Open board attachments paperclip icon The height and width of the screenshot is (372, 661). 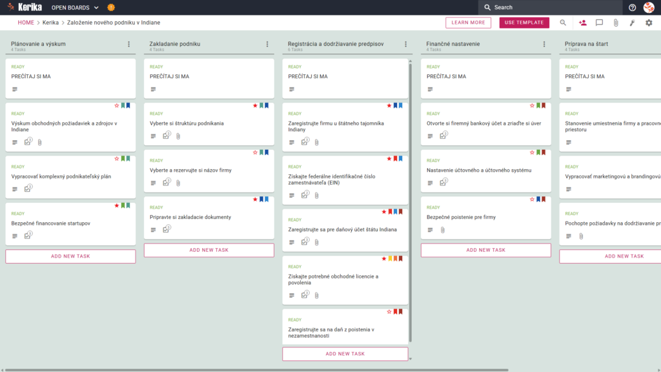pos(616,23)
